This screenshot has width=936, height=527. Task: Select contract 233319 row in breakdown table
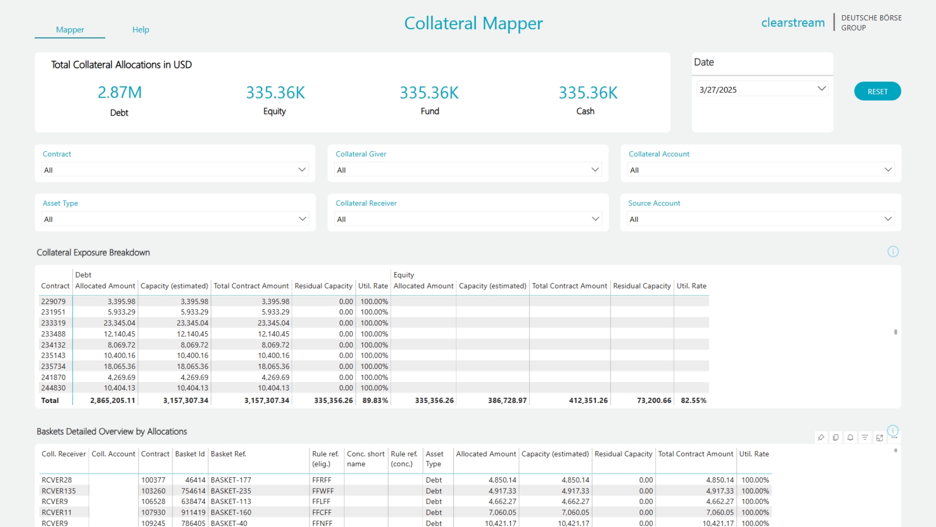tap(54, 323)
